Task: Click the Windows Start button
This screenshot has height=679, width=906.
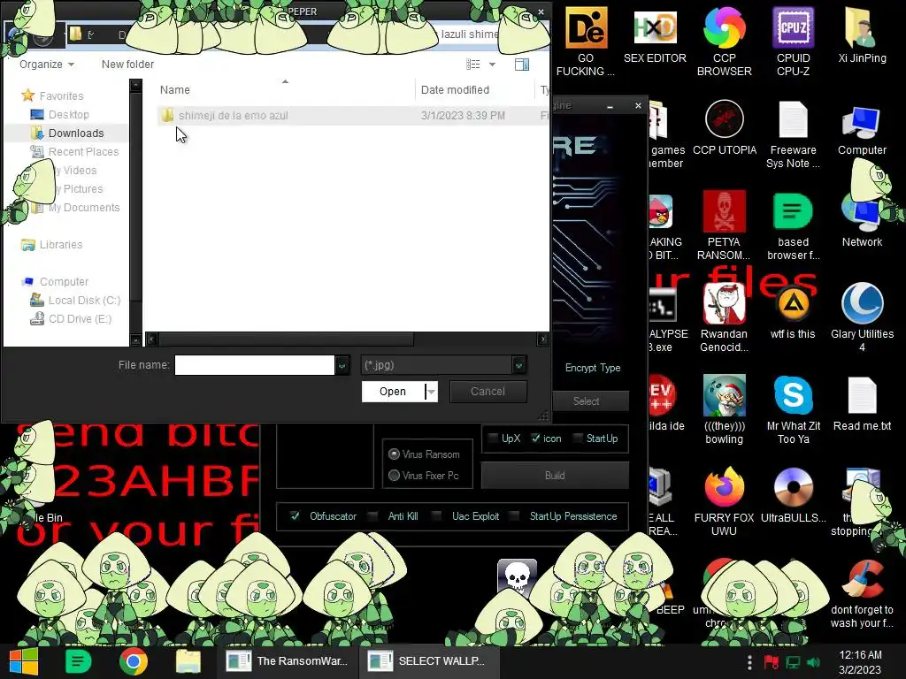Action: coord(23,661)
